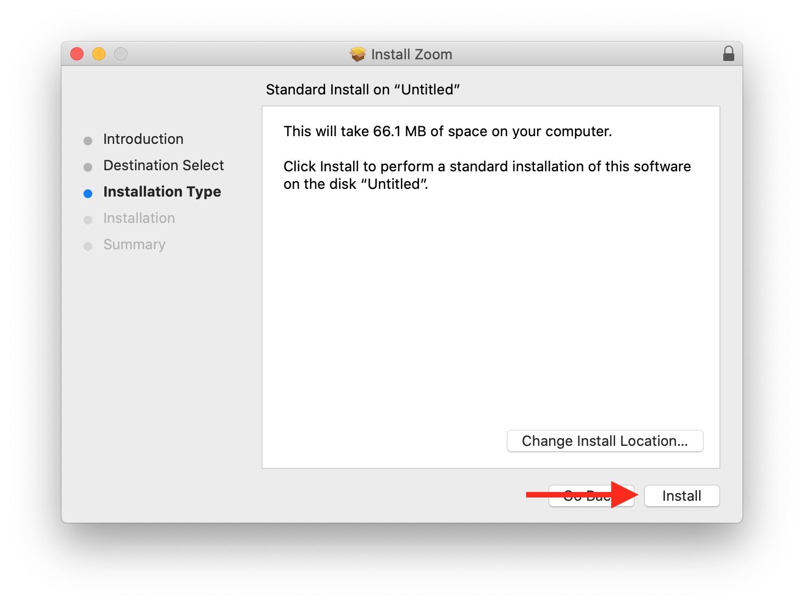The width and height of the screenshot is (804, 604).
Task: Click the yellow minimize button
Action: [99, 54]
